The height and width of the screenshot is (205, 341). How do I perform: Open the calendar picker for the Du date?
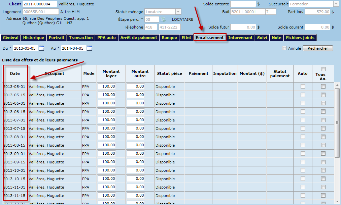coord(41,48)
